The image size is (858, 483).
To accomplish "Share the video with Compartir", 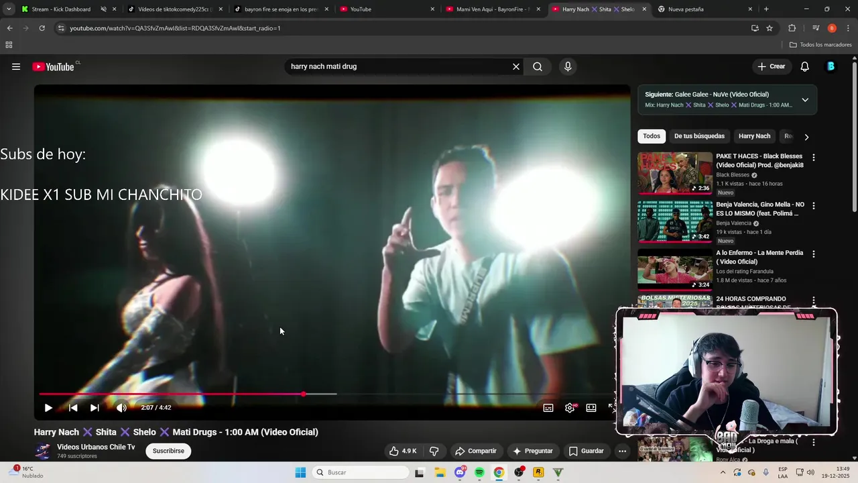I will 476,451.
